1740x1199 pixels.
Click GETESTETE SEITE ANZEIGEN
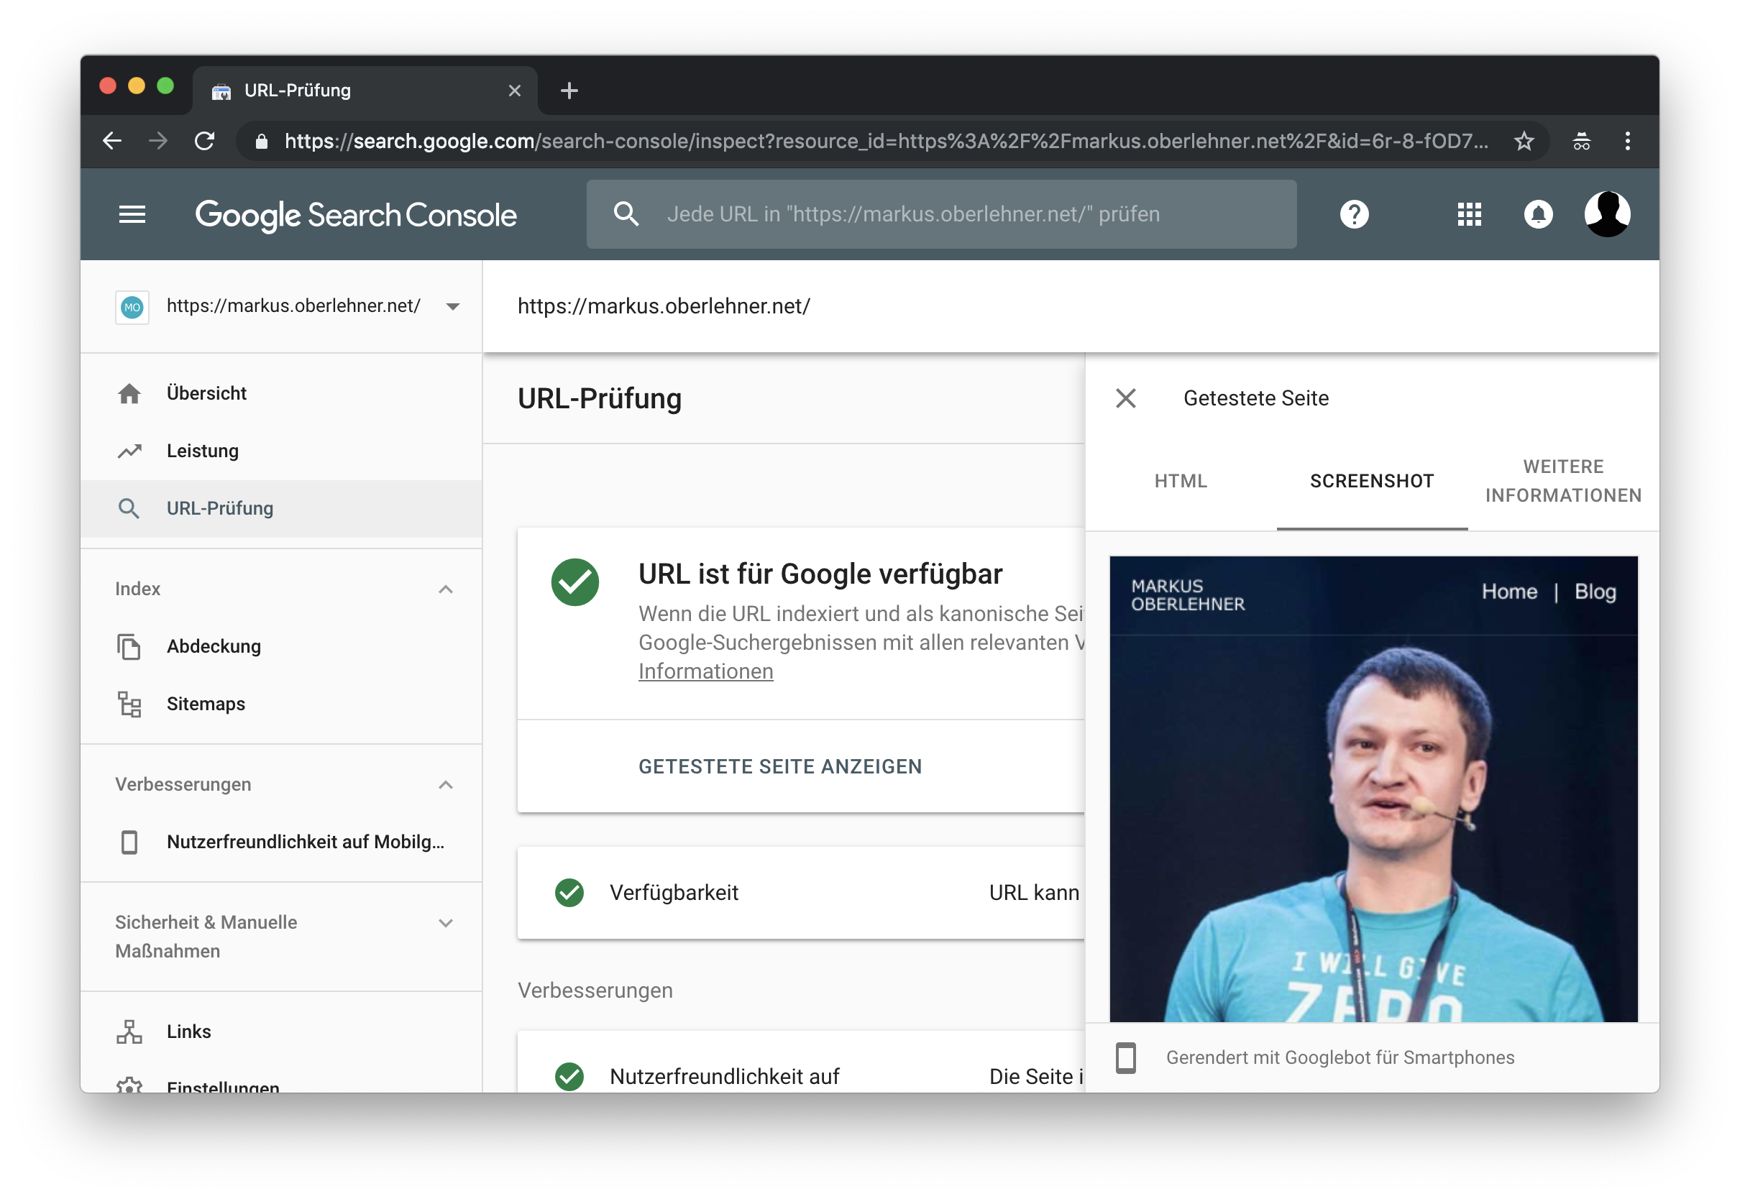click(780, 766)
